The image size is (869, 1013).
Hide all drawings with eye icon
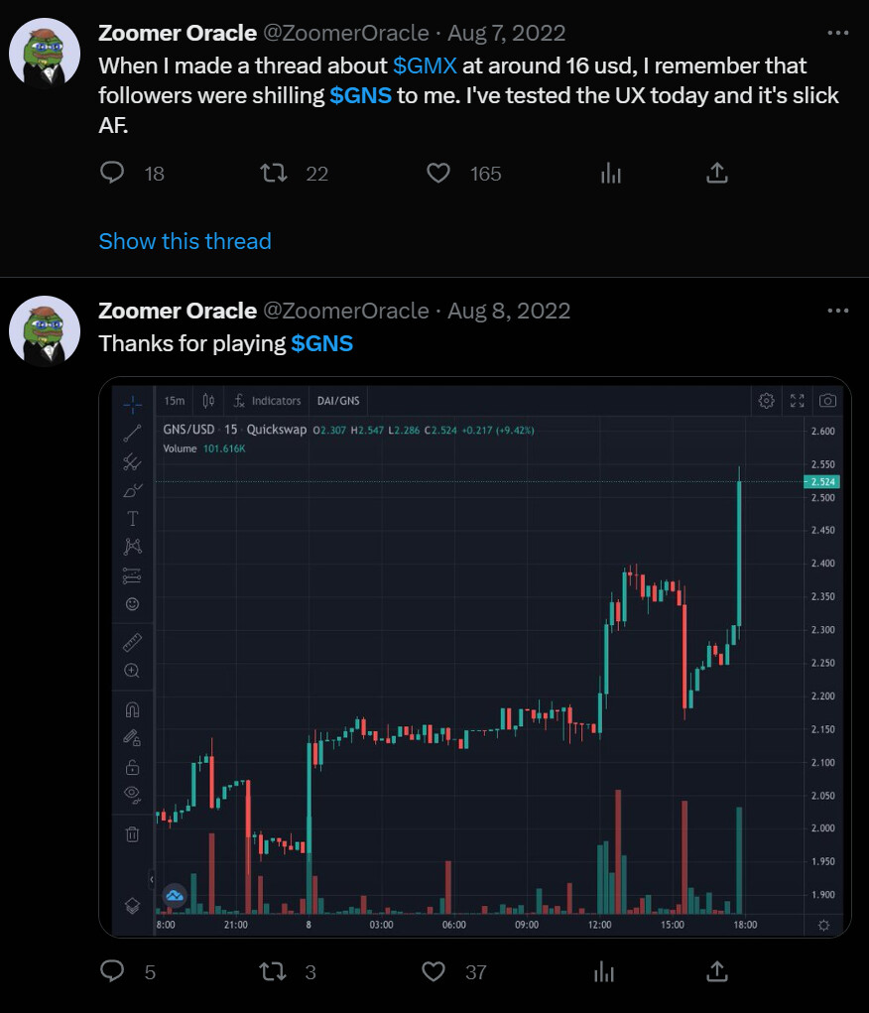click(x=132, y=793)
